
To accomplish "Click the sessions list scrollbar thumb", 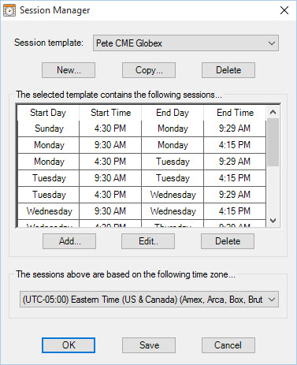I will pyautogui.click(x=273, y=142).
